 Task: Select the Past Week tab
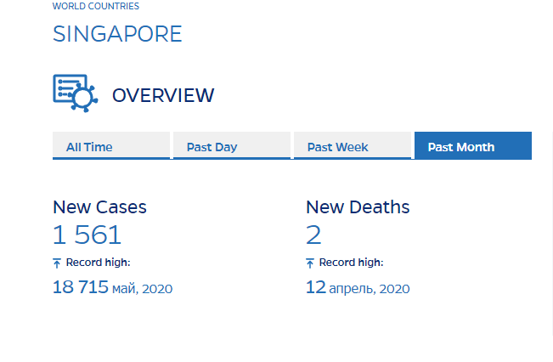click(x=353, y=145)
